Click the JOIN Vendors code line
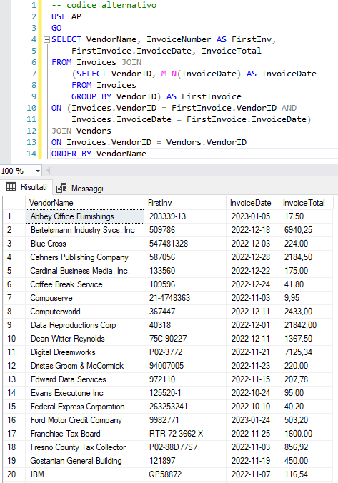 point(81,131)
